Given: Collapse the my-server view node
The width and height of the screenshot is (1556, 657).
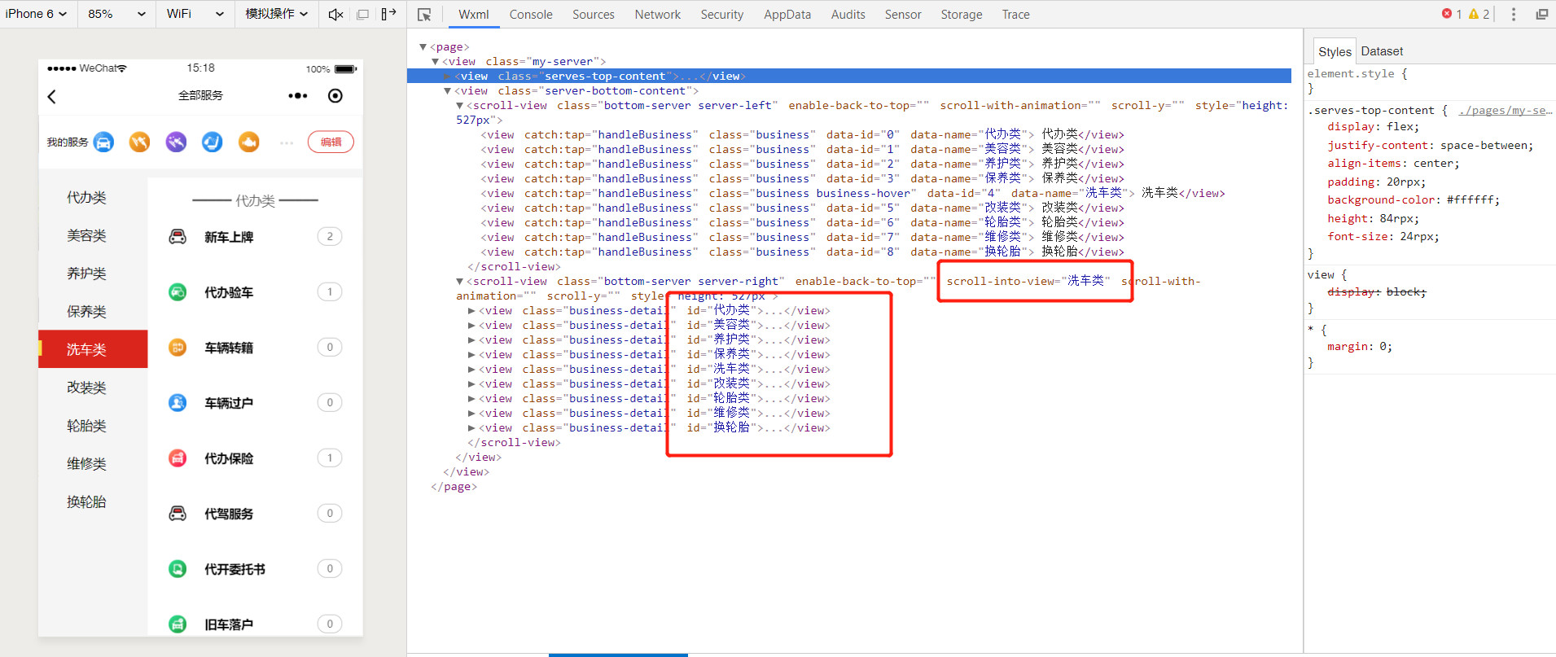Looking at the screenshot, I should click(x=436, y=62).
